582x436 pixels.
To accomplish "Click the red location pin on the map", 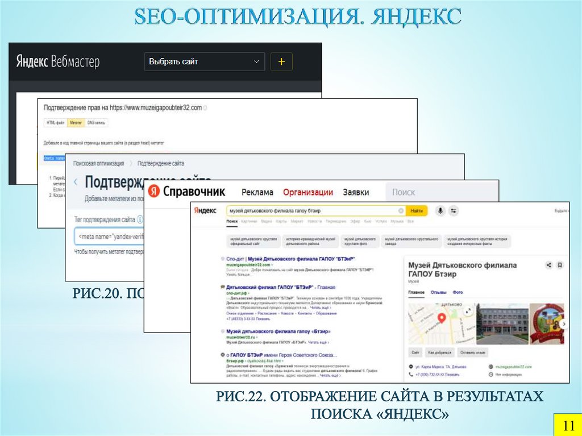I will (x=441, y=318).
